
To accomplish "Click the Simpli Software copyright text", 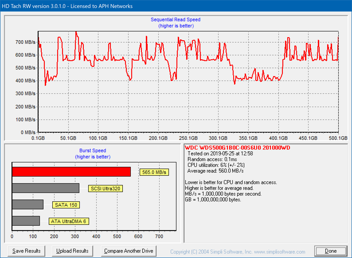I will [x=238, y=251].
